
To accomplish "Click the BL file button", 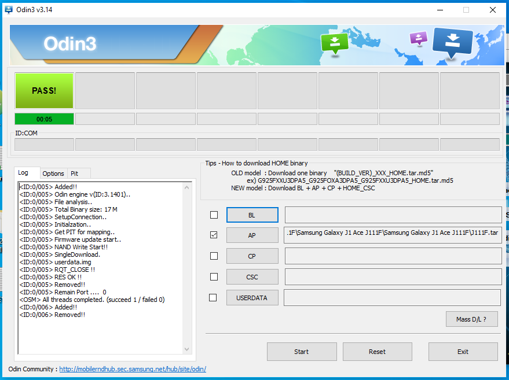I will pos(252,215).
